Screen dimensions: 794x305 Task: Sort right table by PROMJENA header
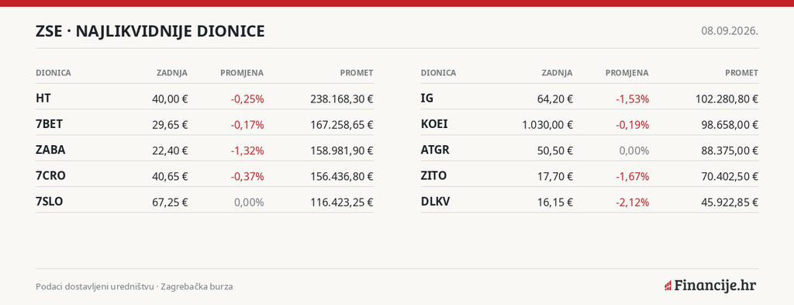tap(627, 73)
